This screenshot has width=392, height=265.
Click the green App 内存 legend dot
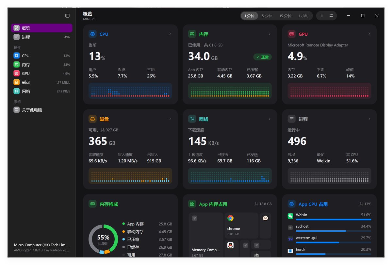pos(123,224)
